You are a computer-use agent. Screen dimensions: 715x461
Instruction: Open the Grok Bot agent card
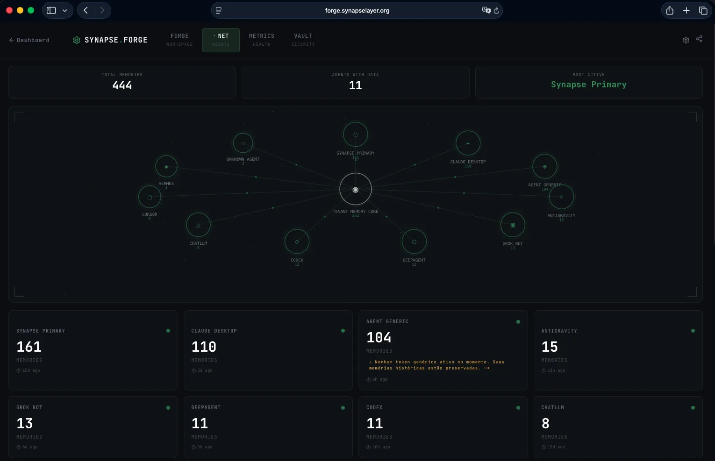[x=93, y=427]
